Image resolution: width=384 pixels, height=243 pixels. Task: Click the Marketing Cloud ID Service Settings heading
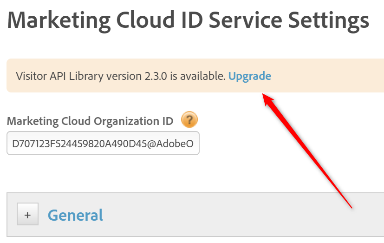pyautogui.click(x=188, y=20)
